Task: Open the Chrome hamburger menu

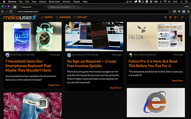Action: click(x=188, y=11)
